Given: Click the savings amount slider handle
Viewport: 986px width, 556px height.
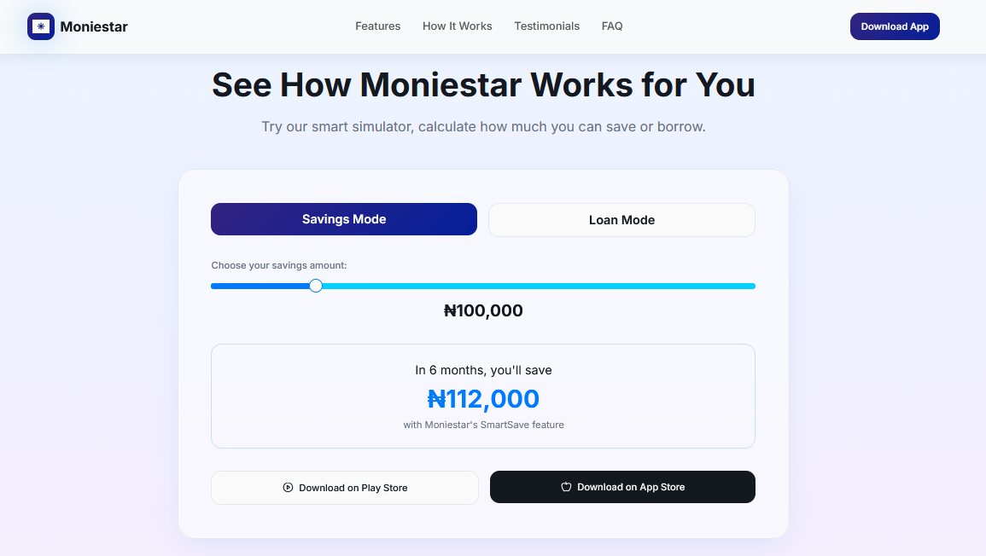Looking at the screenshot, I should point(316,286).
